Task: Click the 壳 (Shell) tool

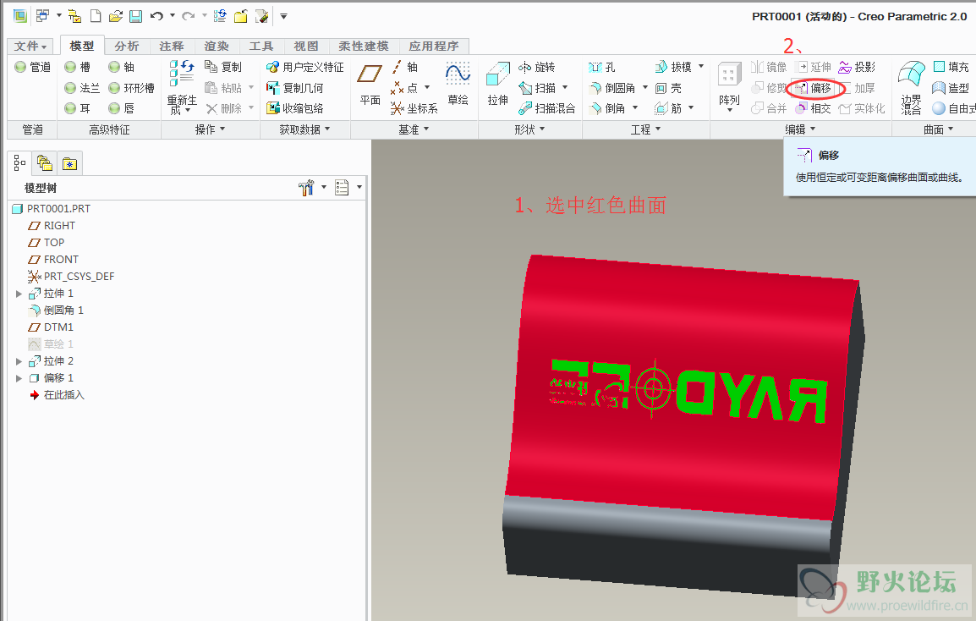Action: pos(668,88)
